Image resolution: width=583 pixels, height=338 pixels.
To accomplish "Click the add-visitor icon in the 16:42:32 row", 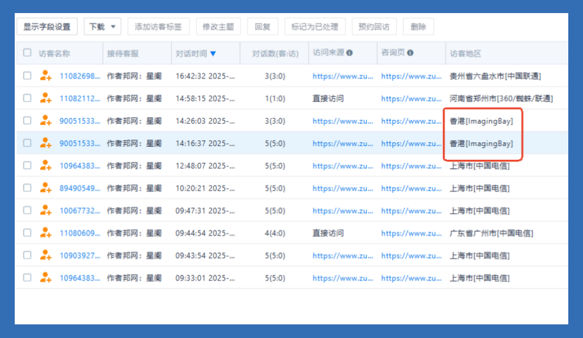I will coord(46,76).
